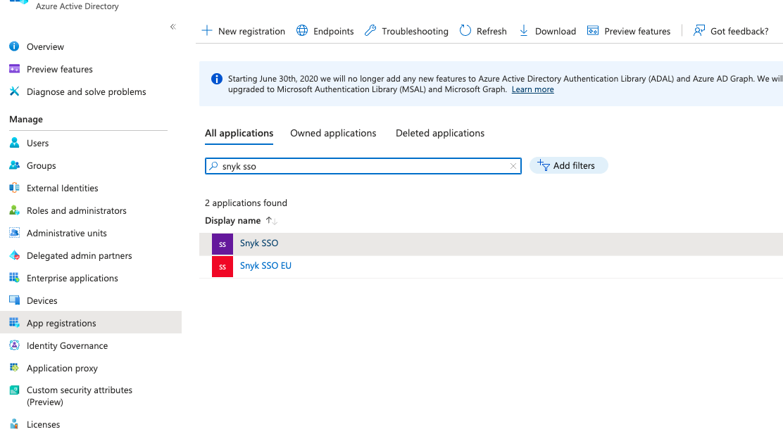Click the App registrations icon
Screen dimensions: 783x434
pos(15,323)
